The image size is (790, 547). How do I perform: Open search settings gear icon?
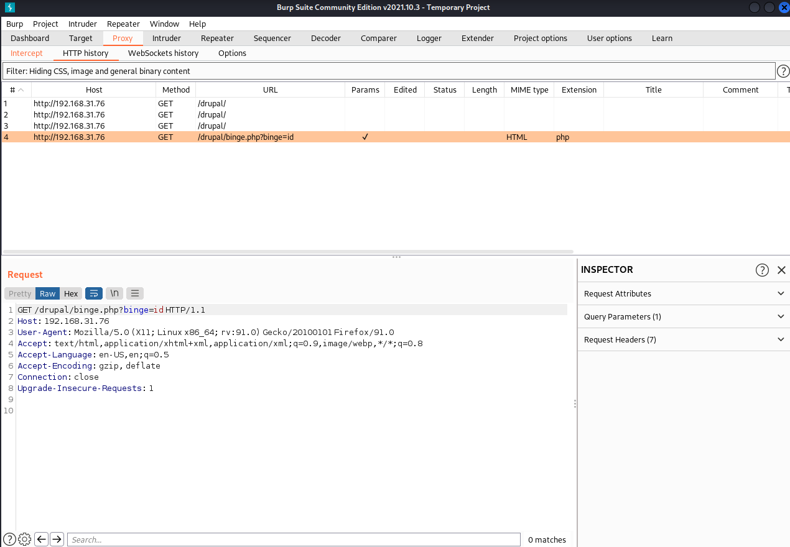25,539
